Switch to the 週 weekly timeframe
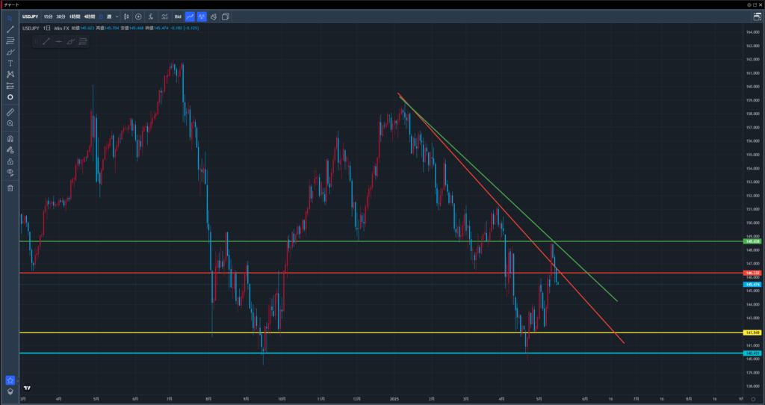Image resolution: width=765 pixels, height=405 pixels. tap(108, 16)
